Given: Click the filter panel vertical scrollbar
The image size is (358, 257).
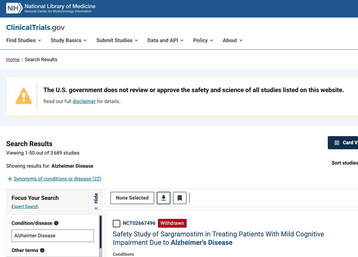Looking at the screenshot, I should point(101,232).
